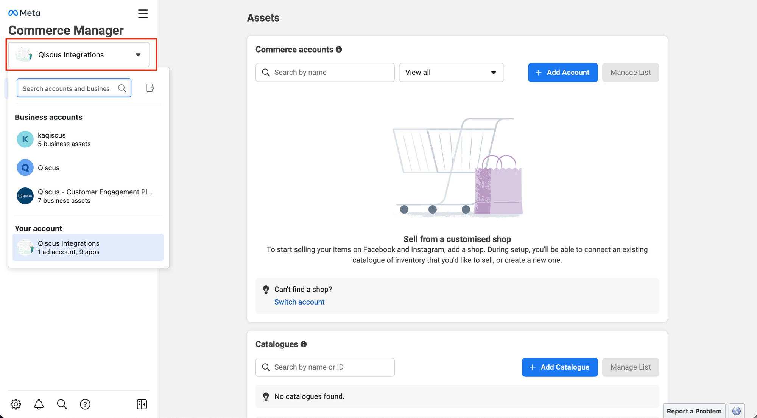The height and width of the screenshot is (418, 757).
Task: Open the hamburger menu icon
Action: [x=143, y=14]
